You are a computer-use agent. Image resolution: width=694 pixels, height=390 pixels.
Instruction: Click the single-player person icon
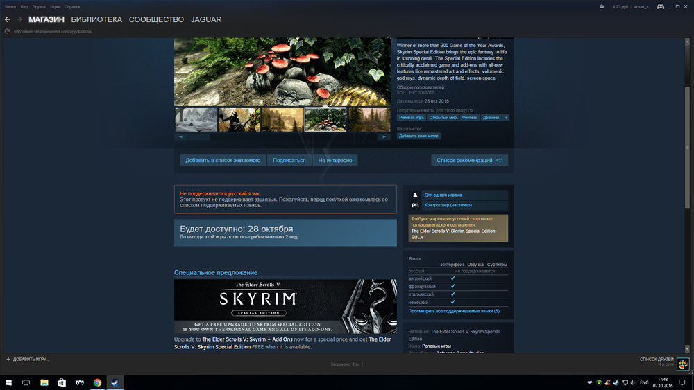[415, 195]
